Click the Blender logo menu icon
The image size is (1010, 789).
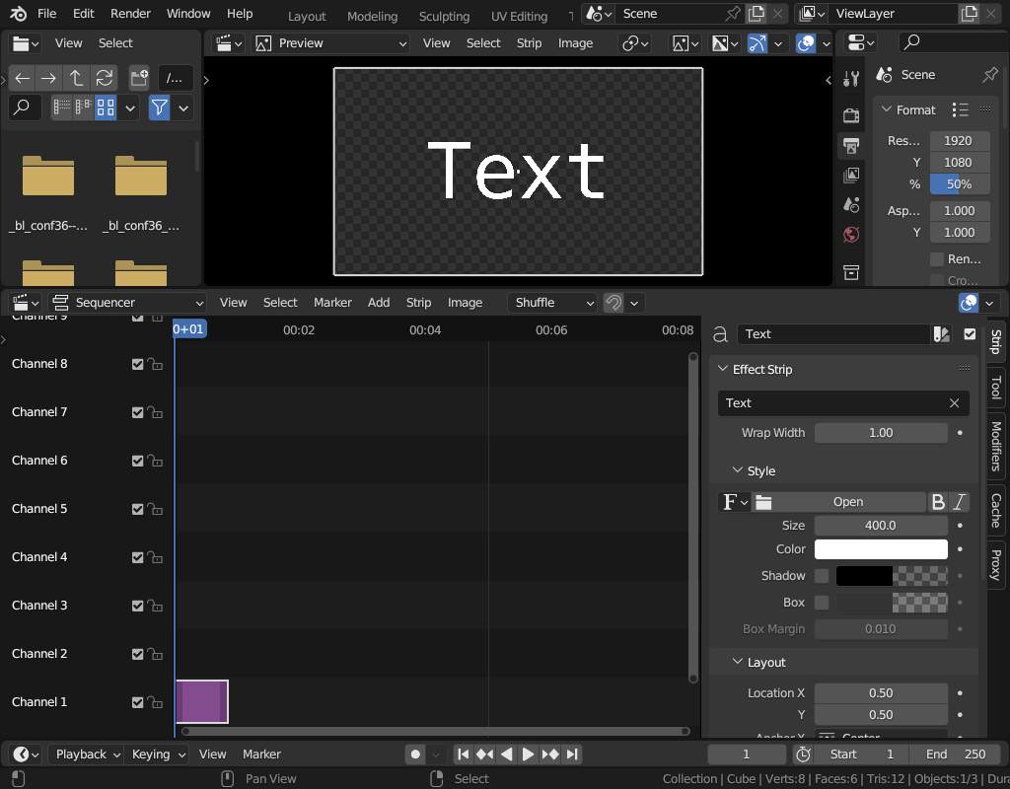pos(18,14)
